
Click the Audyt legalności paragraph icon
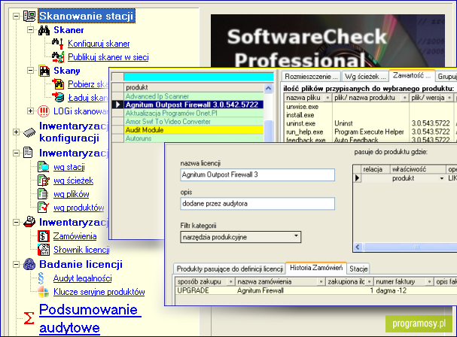coord(41,278)
